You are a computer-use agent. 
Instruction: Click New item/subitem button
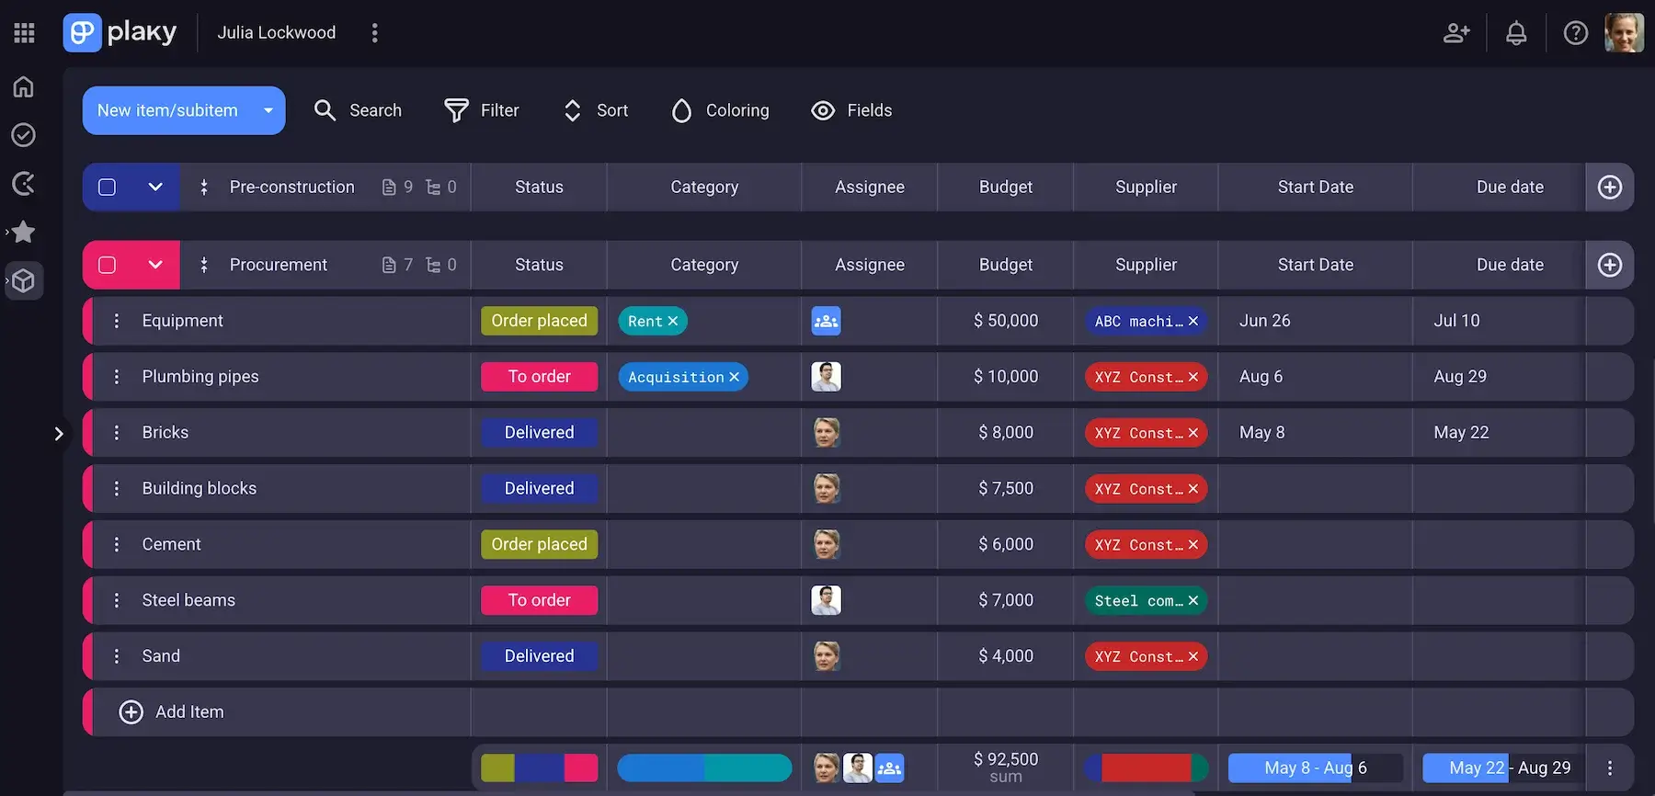(167, 110)
